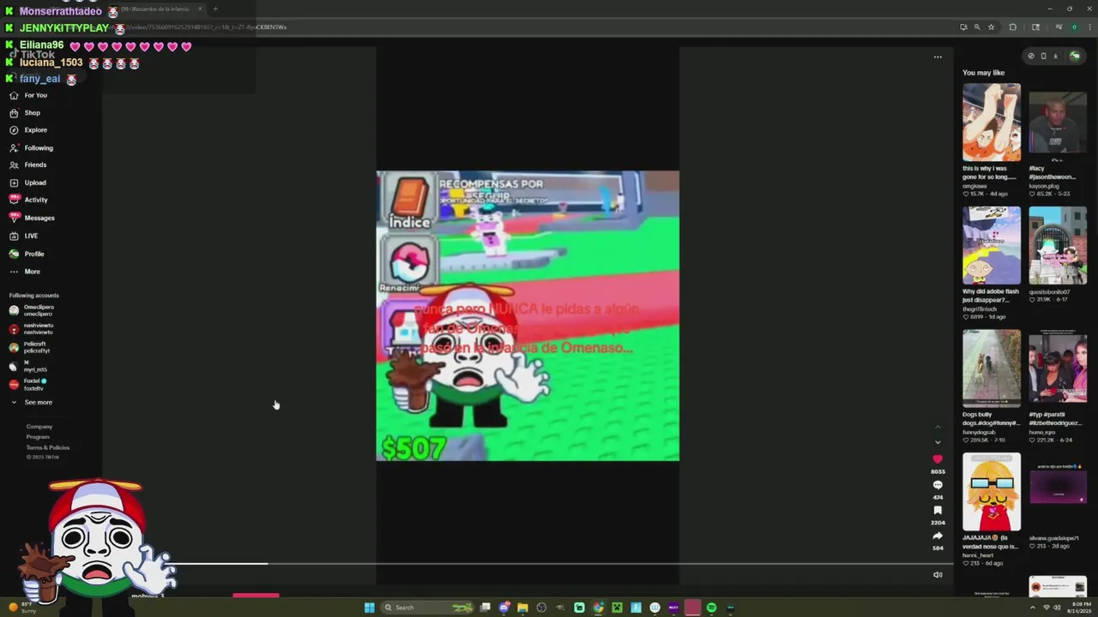Open JAJAJAJA suggested video by hanni_heart
Viewport: 1098px width, 617px height.
click(x=992, y=492)
